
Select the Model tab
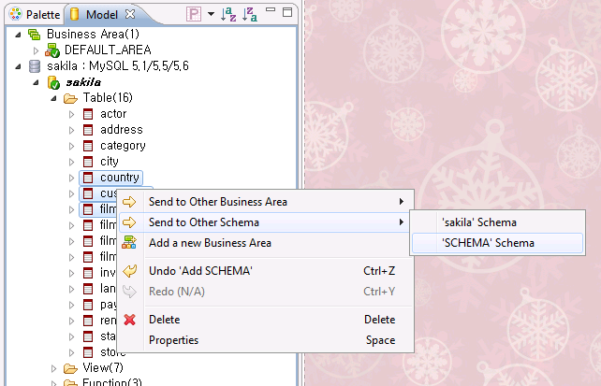click(x=102, y=14)
